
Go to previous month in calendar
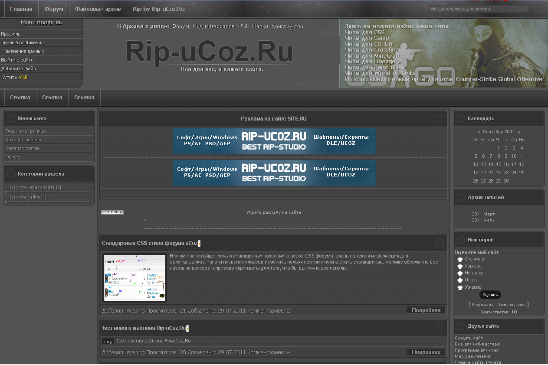[x=479, y=132]
